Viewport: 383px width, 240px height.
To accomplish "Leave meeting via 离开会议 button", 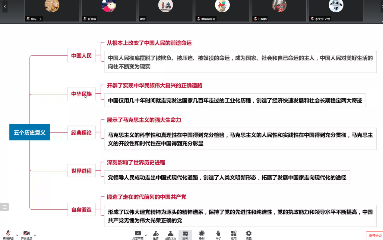I will pyautogui.click(x=375, y=236).
